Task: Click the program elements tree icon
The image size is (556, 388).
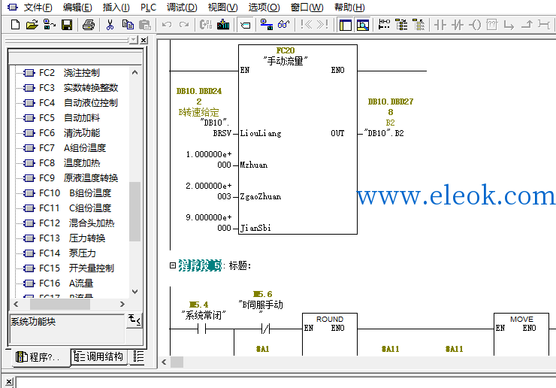Action: coord(401,25)
